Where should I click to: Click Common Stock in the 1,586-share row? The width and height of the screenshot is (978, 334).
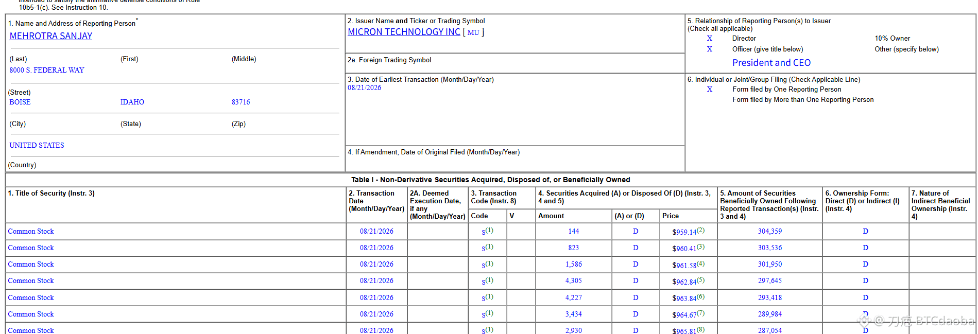(31, 265)
